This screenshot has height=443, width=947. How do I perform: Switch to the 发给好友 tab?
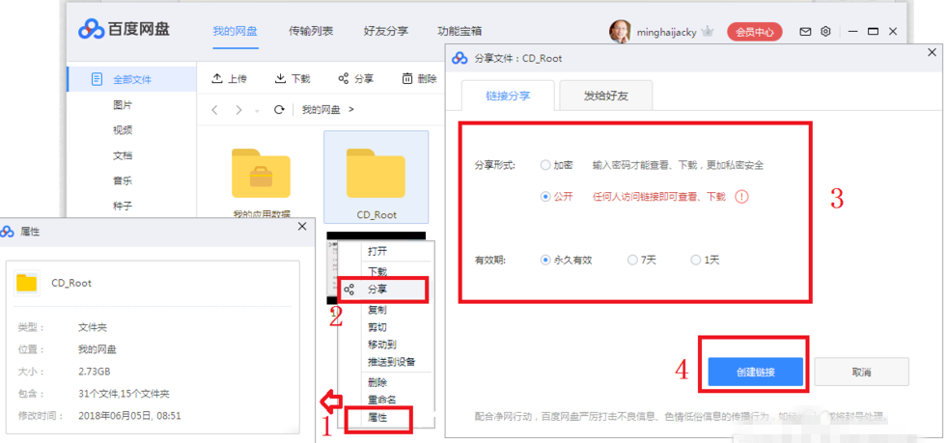point(606,96)
